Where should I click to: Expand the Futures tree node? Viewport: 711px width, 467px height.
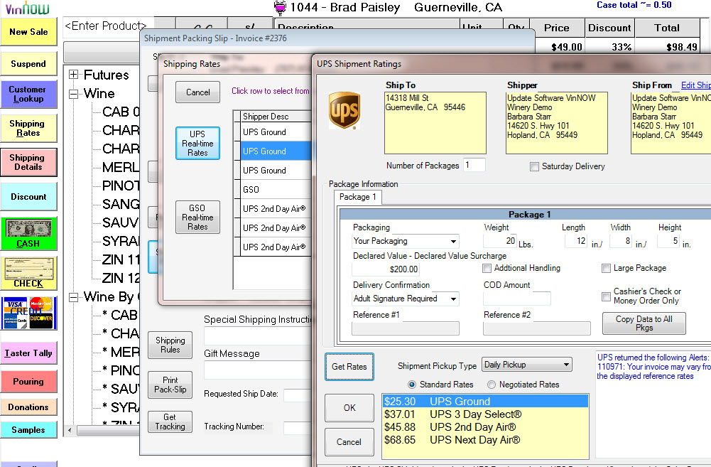click(x=73, y=75)
